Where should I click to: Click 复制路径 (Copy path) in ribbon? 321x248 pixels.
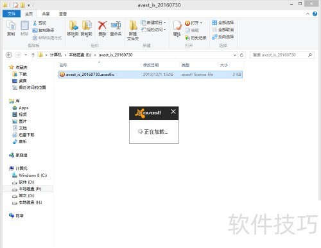pos(43,30)
